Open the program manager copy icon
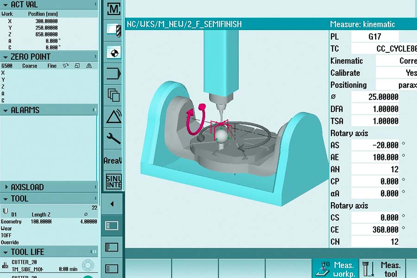The image size is (417, 278). click(x=114, y=95)
